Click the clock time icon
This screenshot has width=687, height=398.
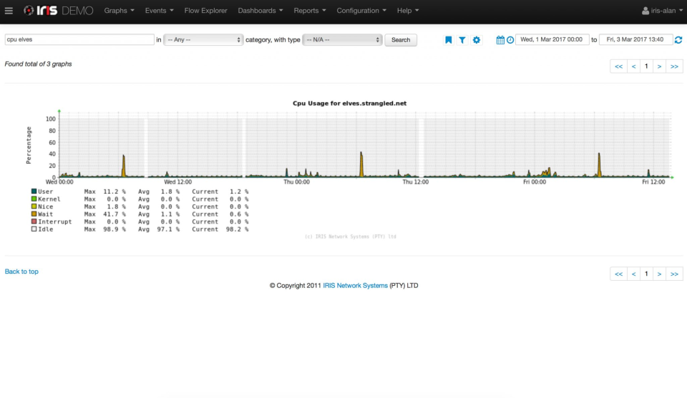pos(510,40)
